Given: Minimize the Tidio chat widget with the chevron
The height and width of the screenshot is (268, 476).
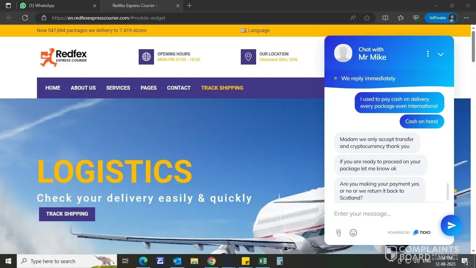Looking at the screenshot, I should (x=441, y=54).
